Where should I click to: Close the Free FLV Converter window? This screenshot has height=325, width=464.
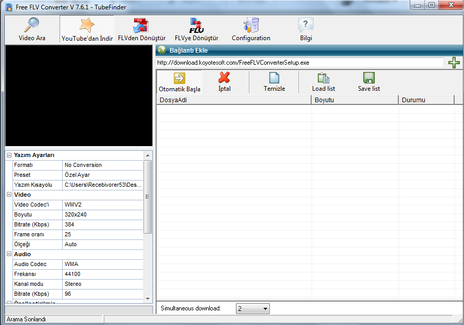click(x=451, y=5)
